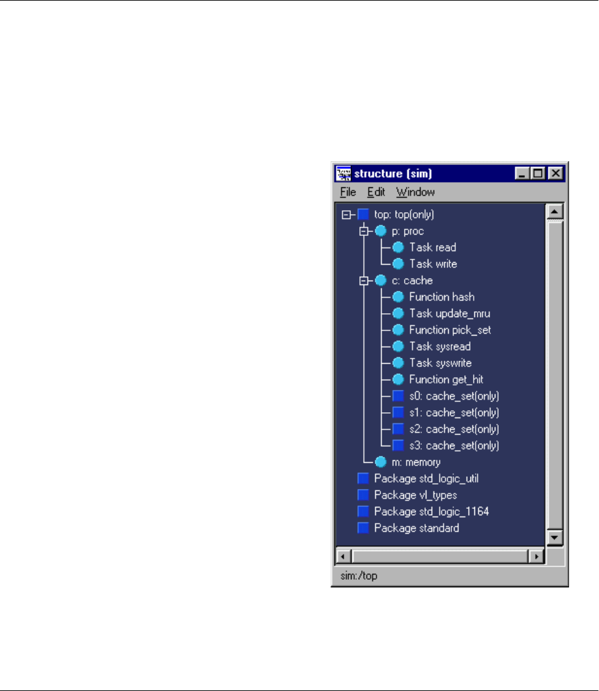Click the blue square icon for s2: cache_set(only)
The height and width of the screenshot is (691, 599).
click(x=398, y=429)
